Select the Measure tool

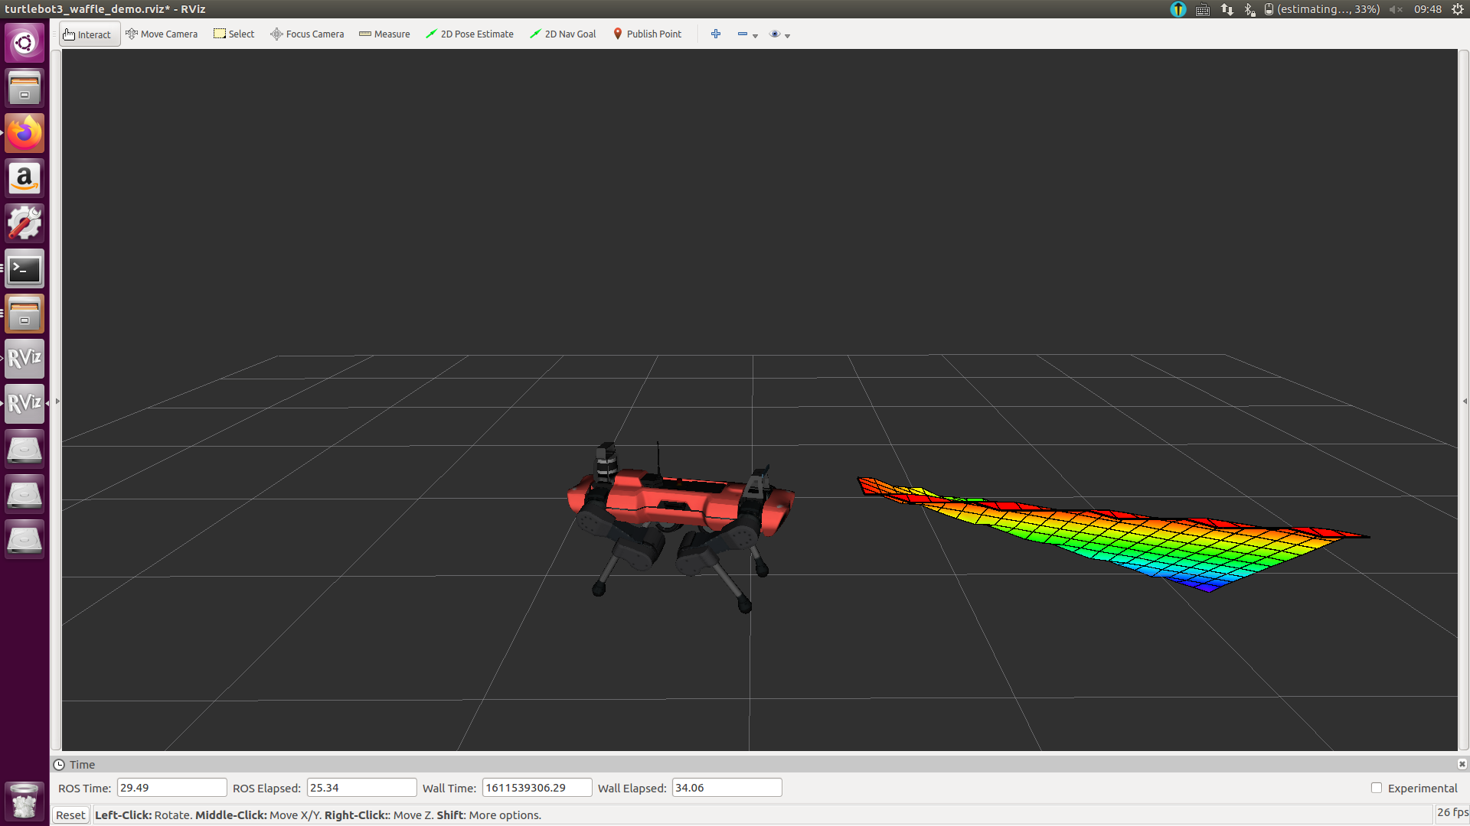[384, 34]
